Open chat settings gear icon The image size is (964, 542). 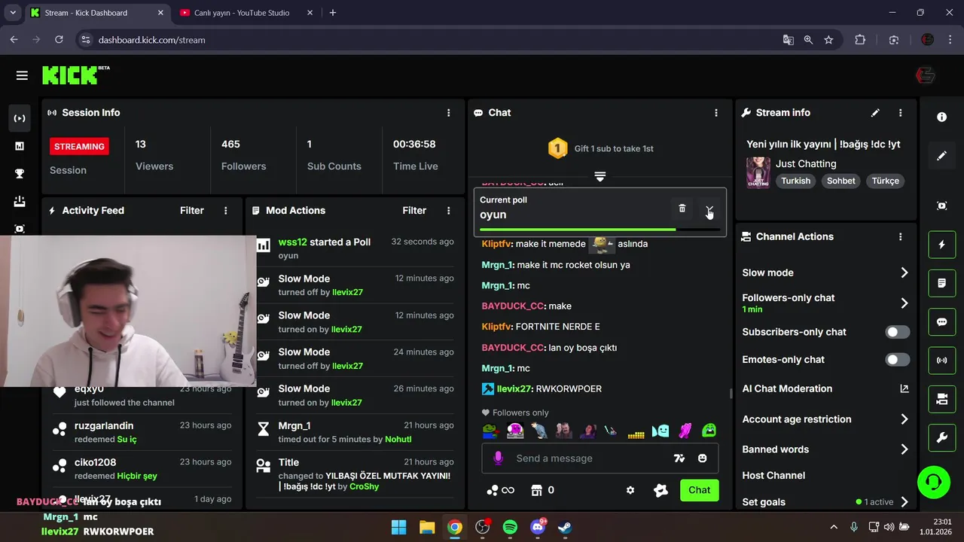coord(630,490)
